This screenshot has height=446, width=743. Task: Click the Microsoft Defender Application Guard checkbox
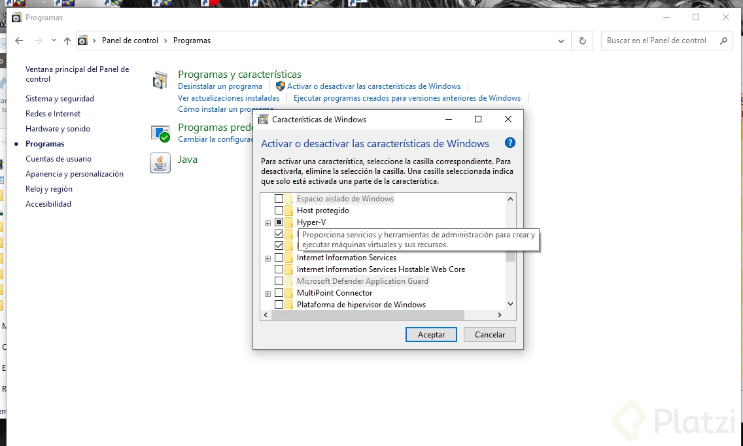279,281
